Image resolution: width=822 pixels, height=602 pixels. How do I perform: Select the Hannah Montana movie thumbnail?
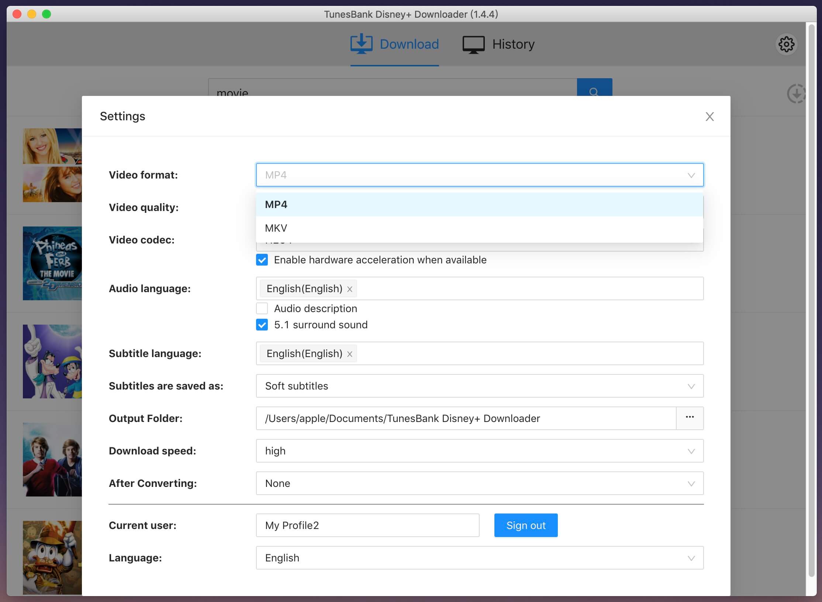click(52, 165)
